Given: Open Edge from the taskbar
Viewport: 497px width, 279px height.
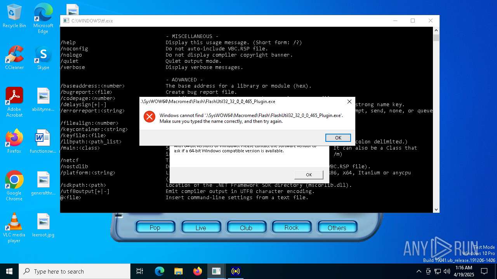Looking at the screenshot, I should (160, 271).
